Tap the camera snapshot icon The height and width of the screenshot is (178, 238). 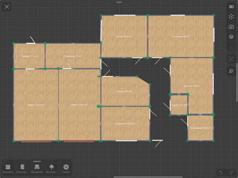(x=231, y=27)
